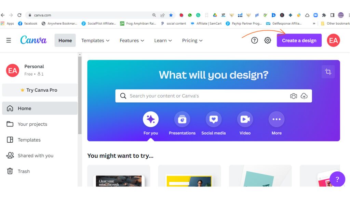Select the Presentations category icon
The image size is (350, 197).
coord(182,119)
